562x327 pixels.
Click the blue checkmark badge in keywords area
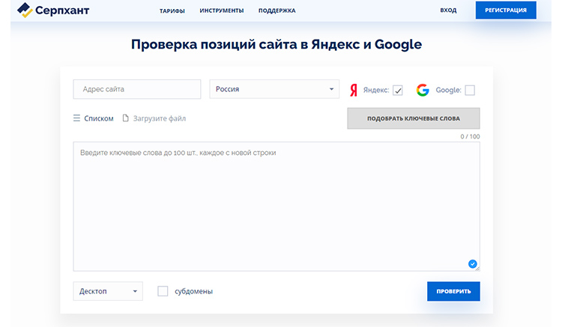[472, 263]
